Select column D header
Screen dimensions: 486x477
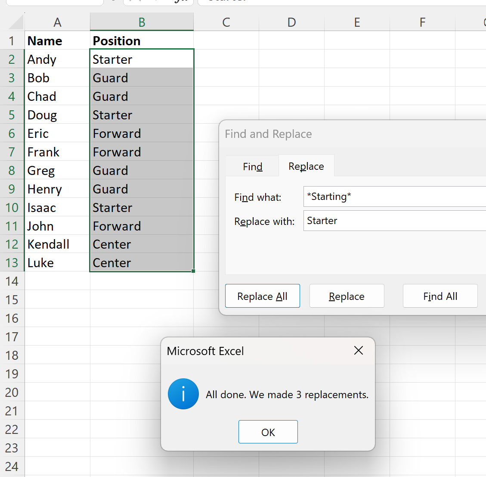(x=292, y=22)
